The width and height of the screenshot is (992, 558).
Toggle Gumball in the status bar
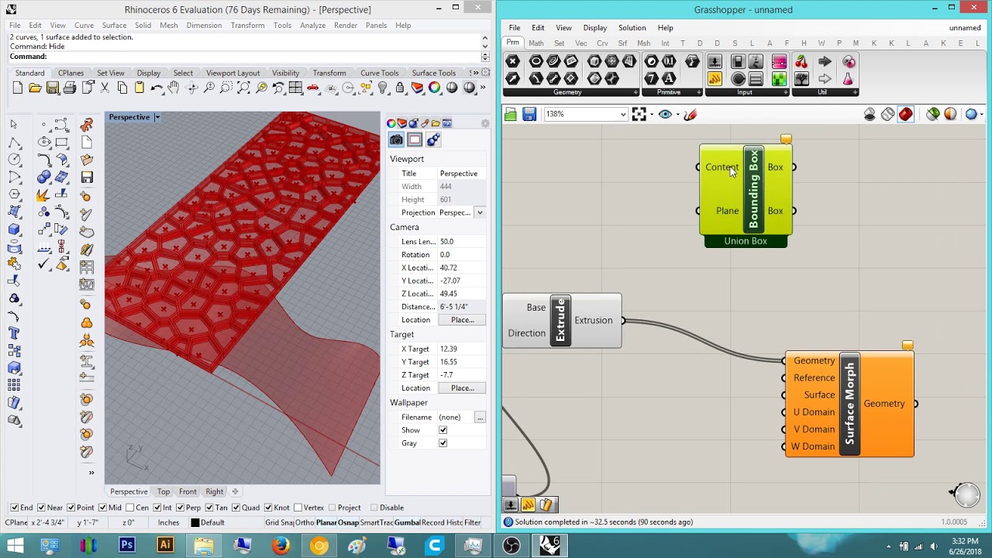click(x=407, y=522)
